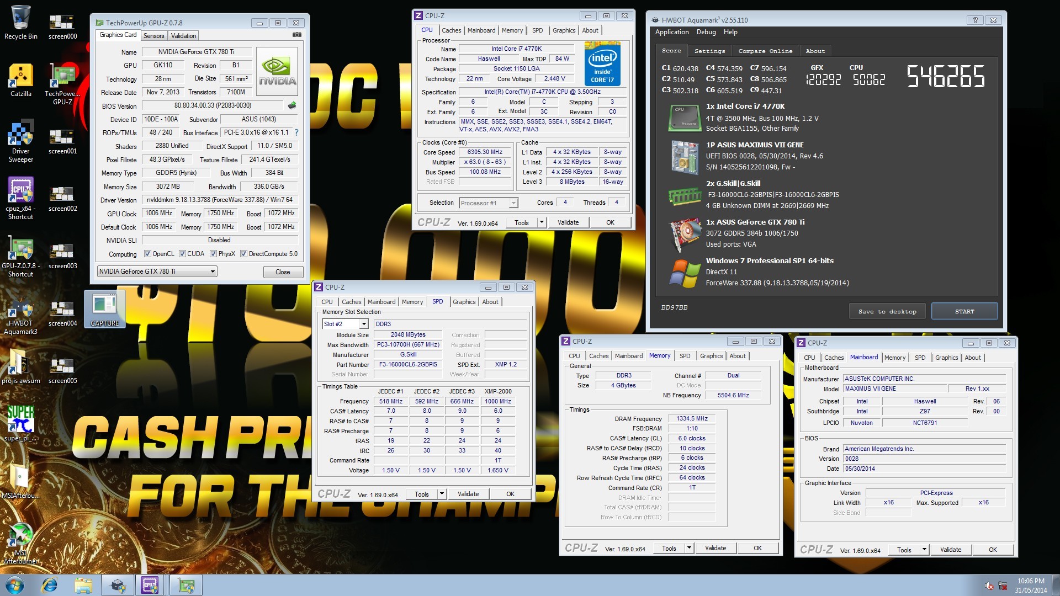Click the GPU-Z Bus Interface question mark
Image resolution: width=1060 pixels, height=596 pixels.
click(296, 132)
